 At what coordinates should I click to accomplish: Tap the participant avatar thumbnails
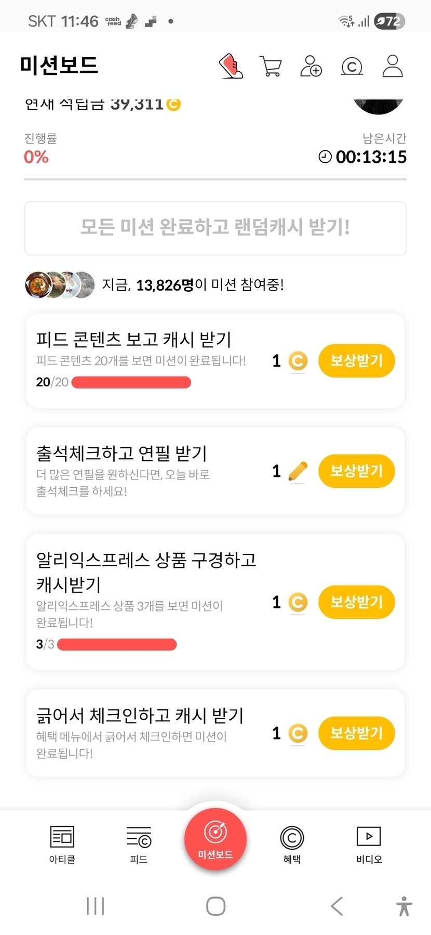pyautogui.click(x=60, y=285)
